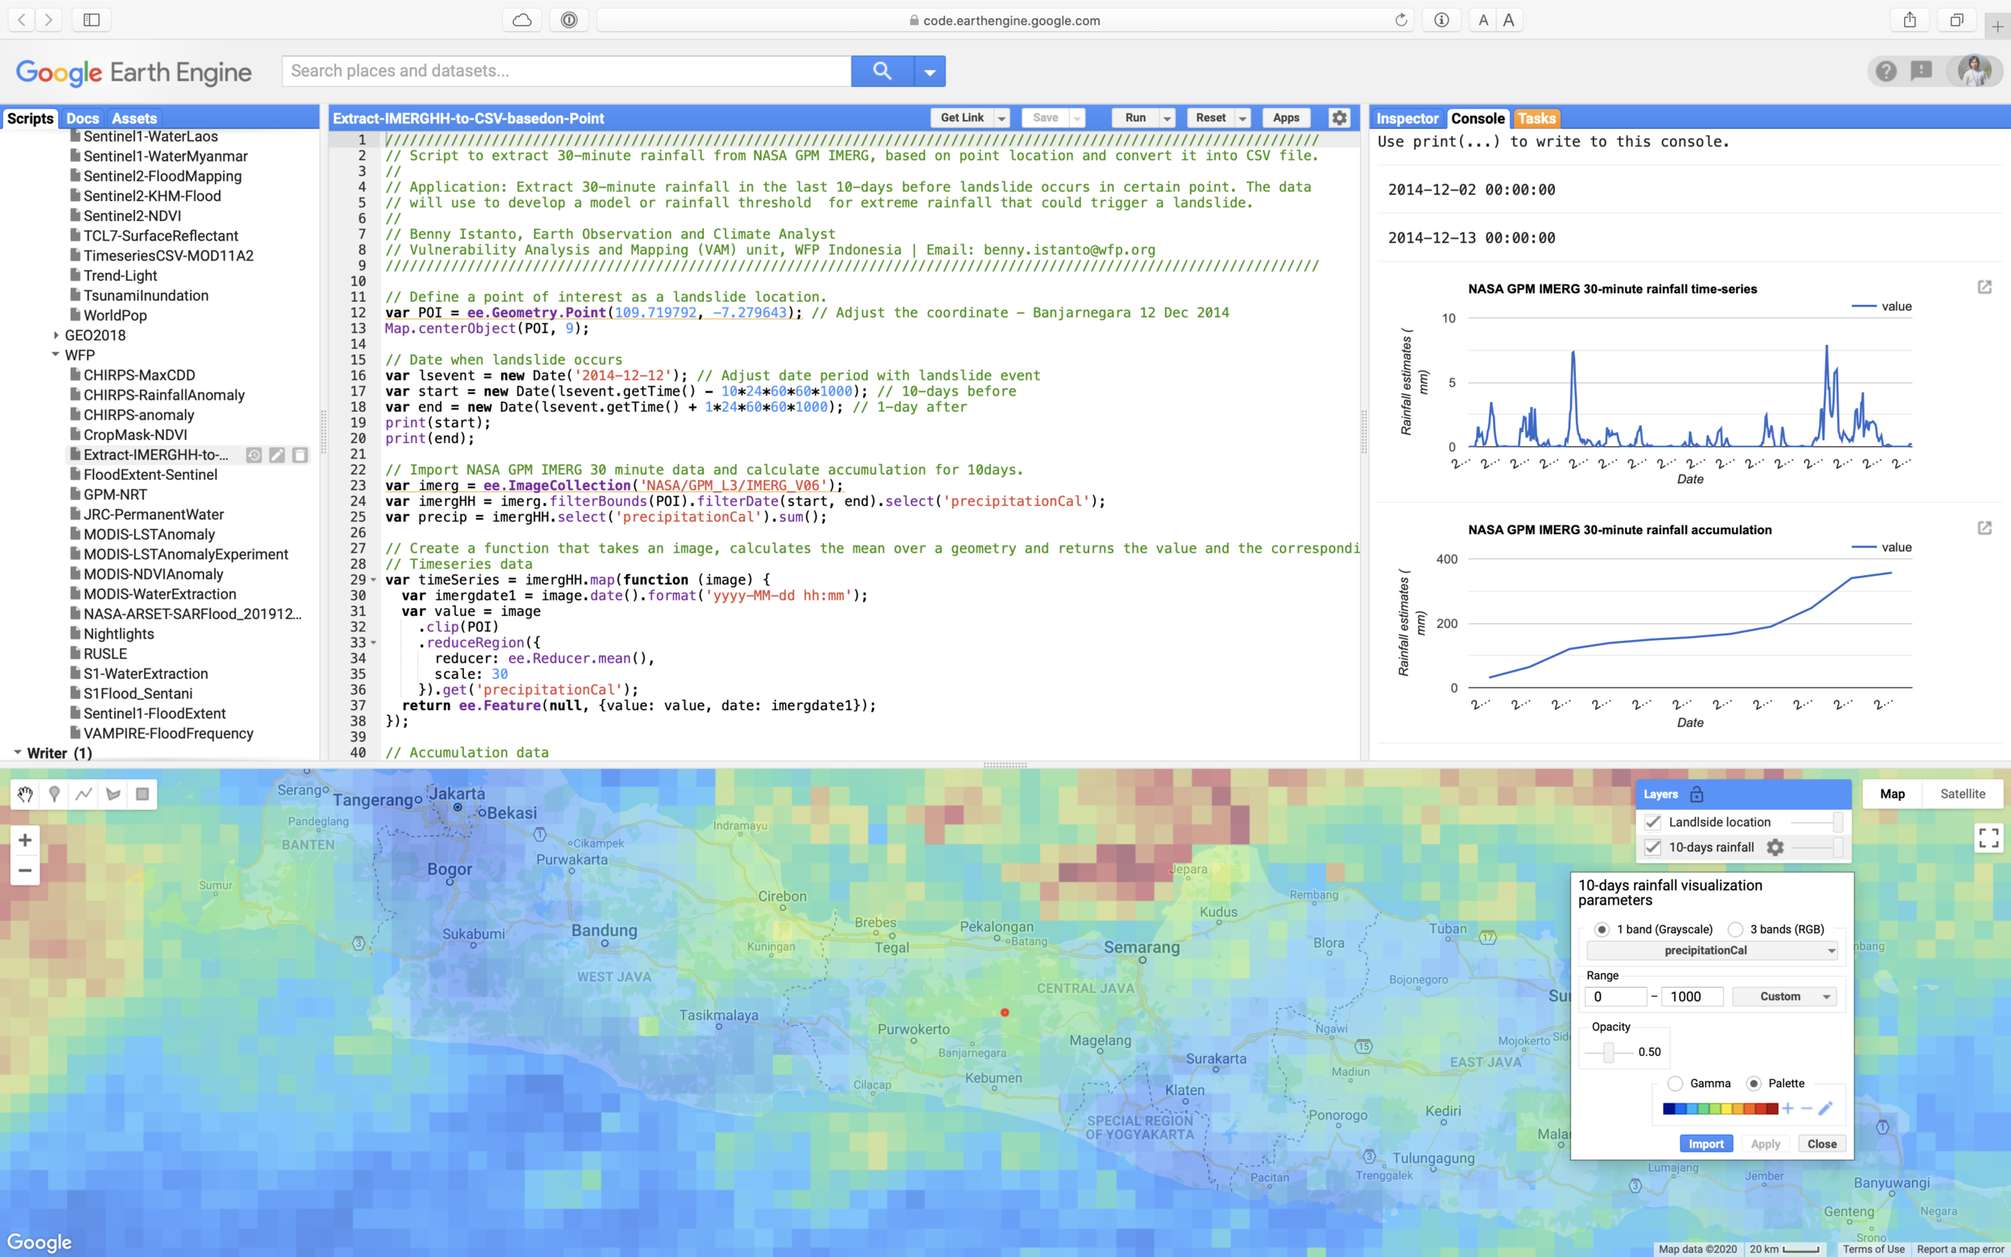Select the 3 bands (RGB) radio button

[x=1737, y=930]
